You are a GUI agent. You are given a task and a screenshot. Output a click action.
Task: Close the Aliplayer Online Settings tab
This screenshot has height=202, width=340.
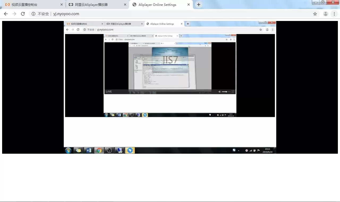tap(189, 5)
